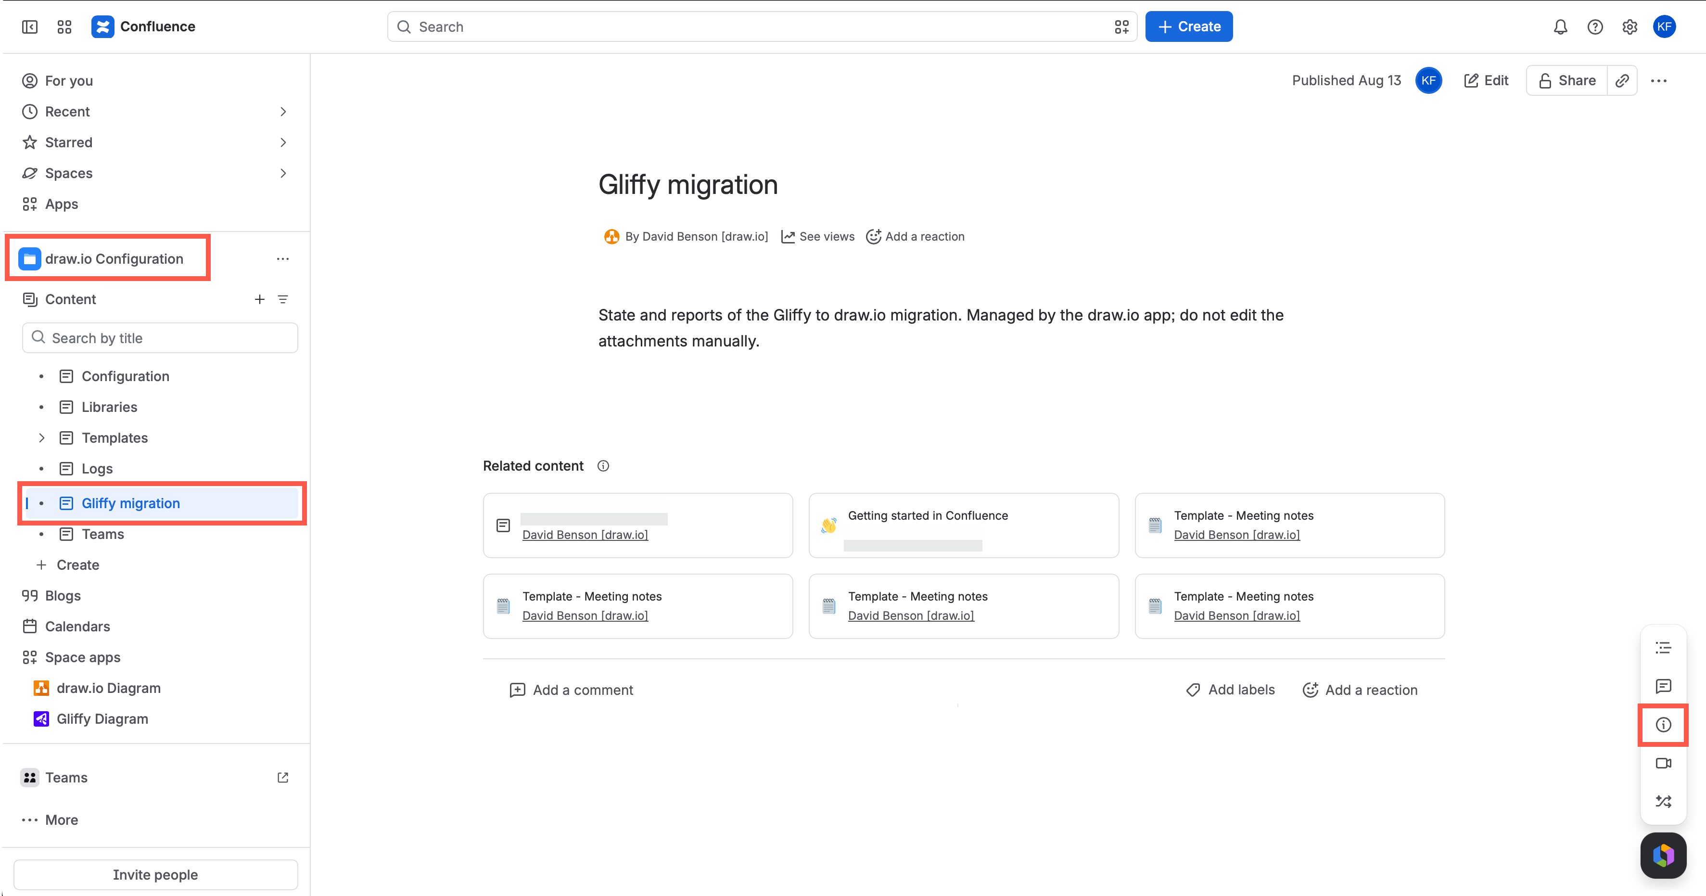Click Add labels

click(1230, 690)
